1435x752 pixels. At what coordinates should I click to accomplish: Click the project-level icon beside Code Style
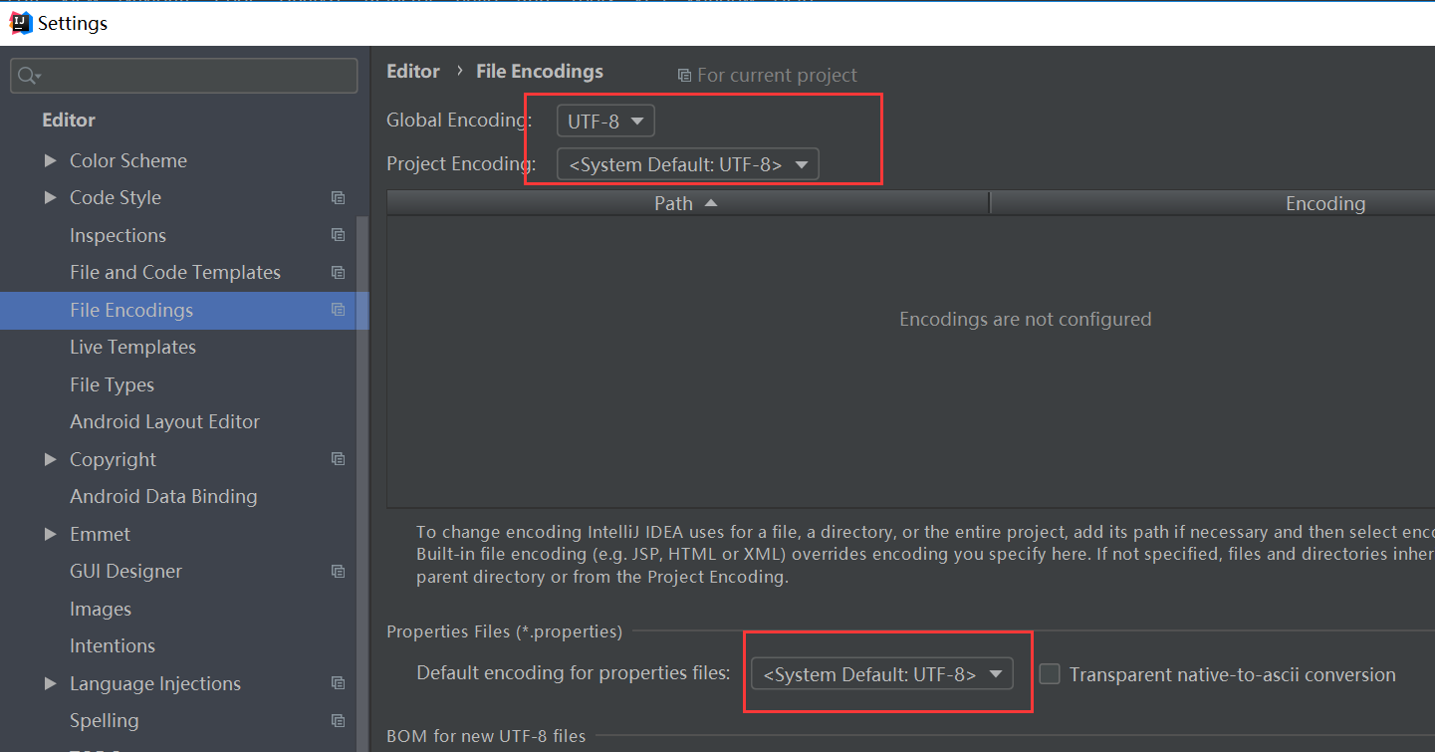point(339,198)
